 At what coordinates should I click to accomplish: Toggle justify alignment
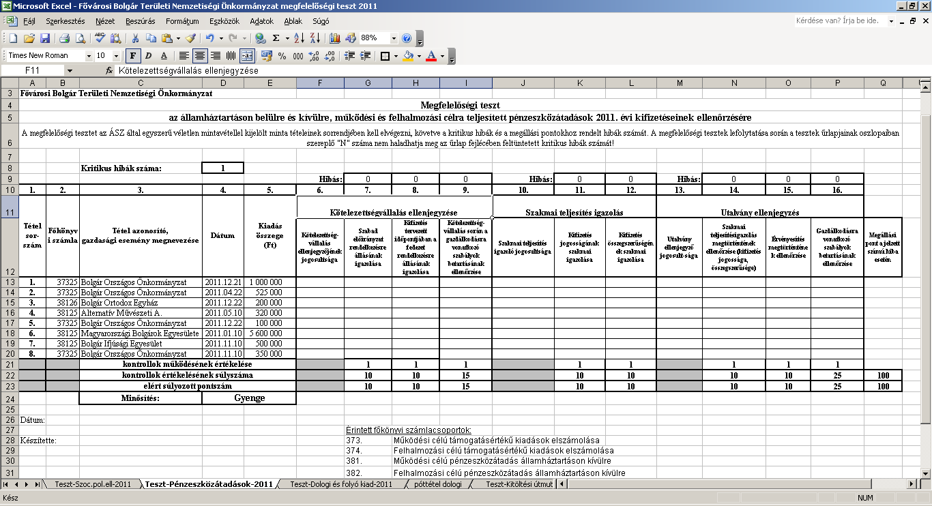[x=231, y=56]
